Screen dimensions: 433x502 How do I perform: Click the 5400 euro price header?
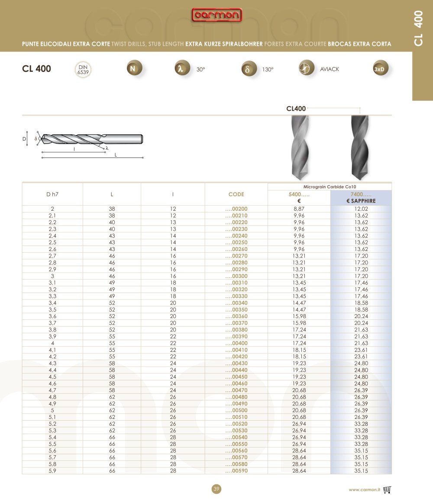click(299, 197)
